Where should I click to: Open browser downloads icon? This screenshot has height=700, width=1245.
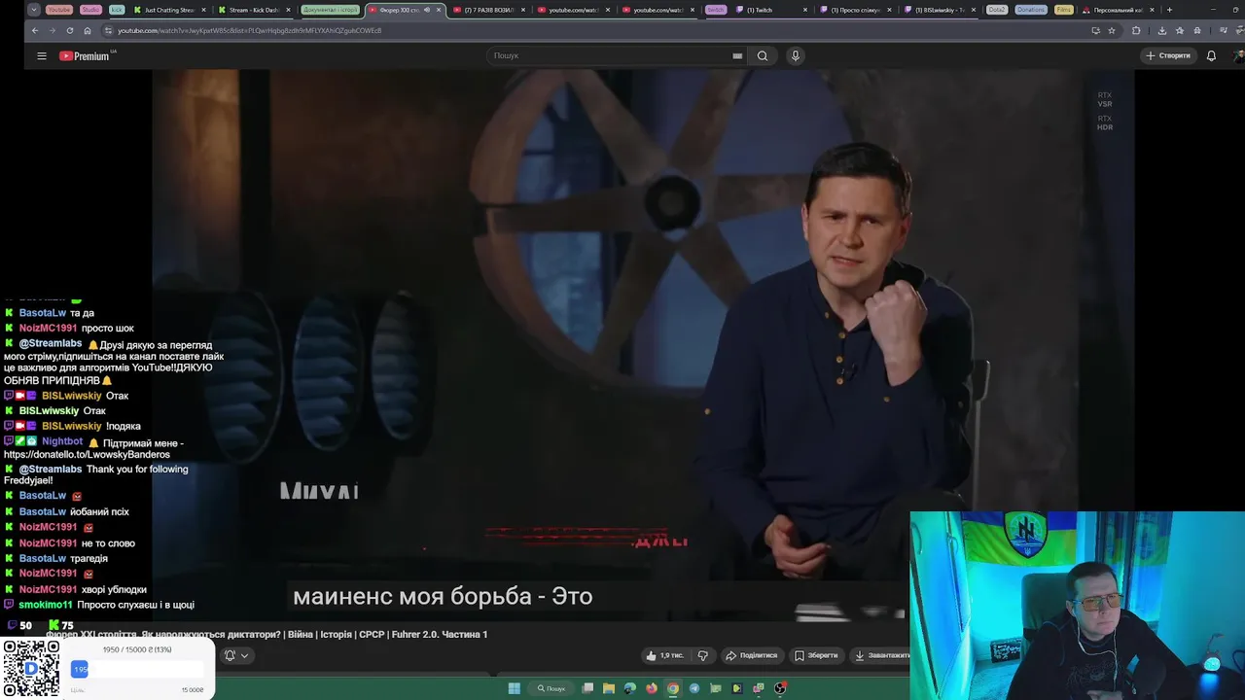[x=1161, y=30]
